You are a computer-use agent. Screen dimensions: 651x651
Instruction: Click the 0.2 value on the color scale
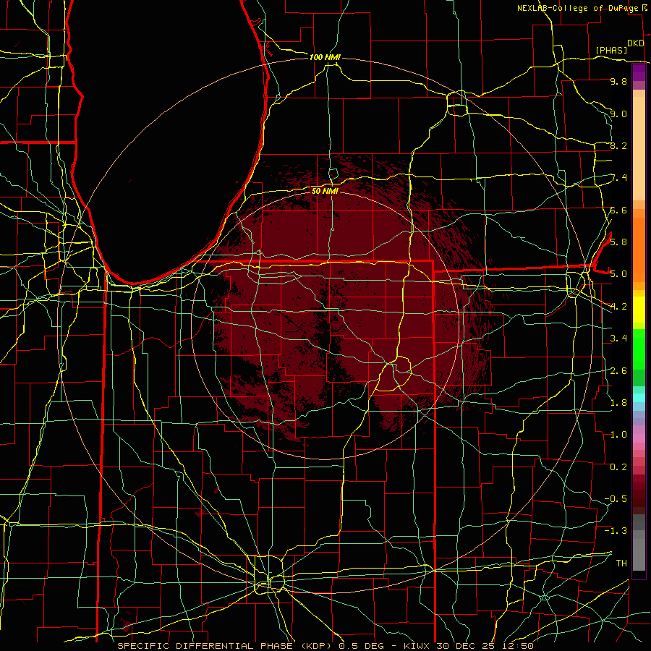click(618, 467)
